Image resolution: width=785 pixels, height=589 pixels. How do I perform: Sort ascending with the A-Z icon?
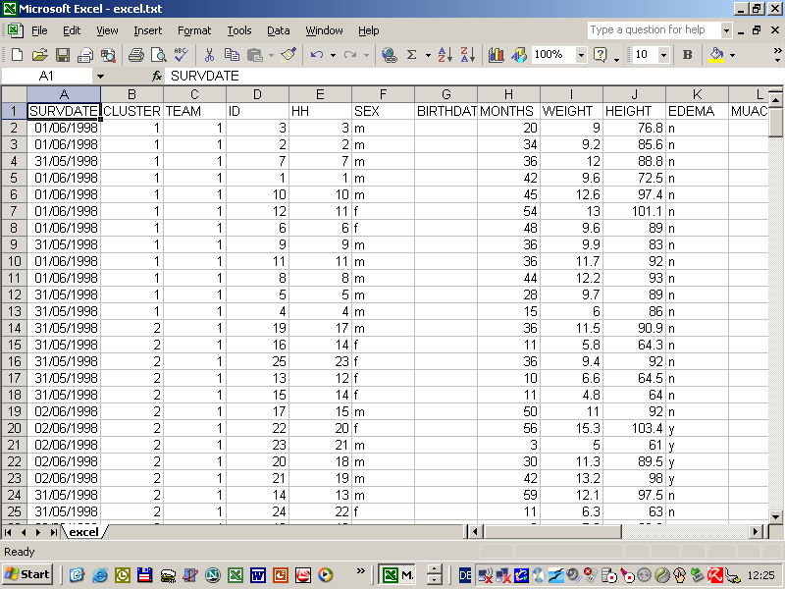click(x=445, y=55)
